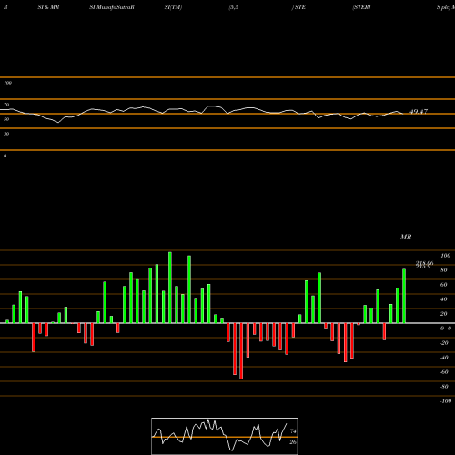Screen dimensions: 455x455
Task: Click the RSI value 49.47
Action: [419, 112]
